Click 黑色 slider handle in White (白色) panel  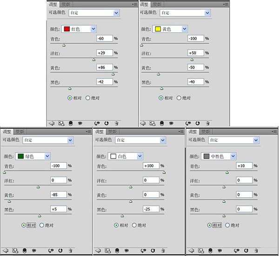[122, 216]
